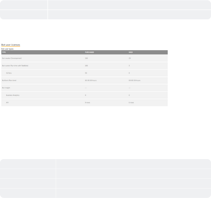Select the API row label

[7, 103]
